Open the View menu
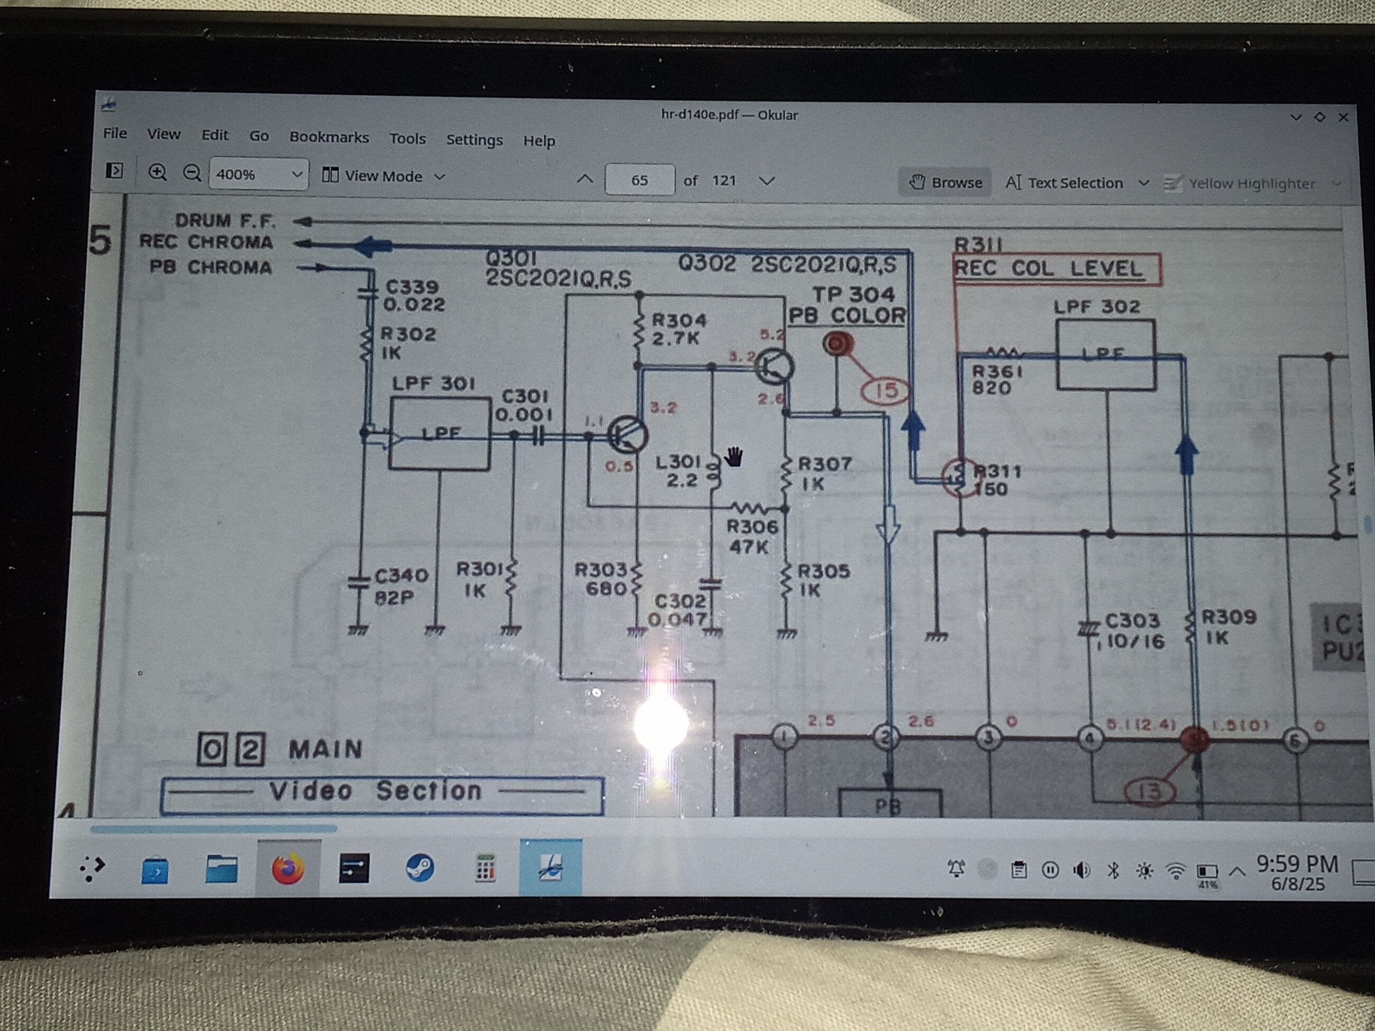Image resolution: width=1375 pixels, height=1031 pixels. (x=163, y=134)
